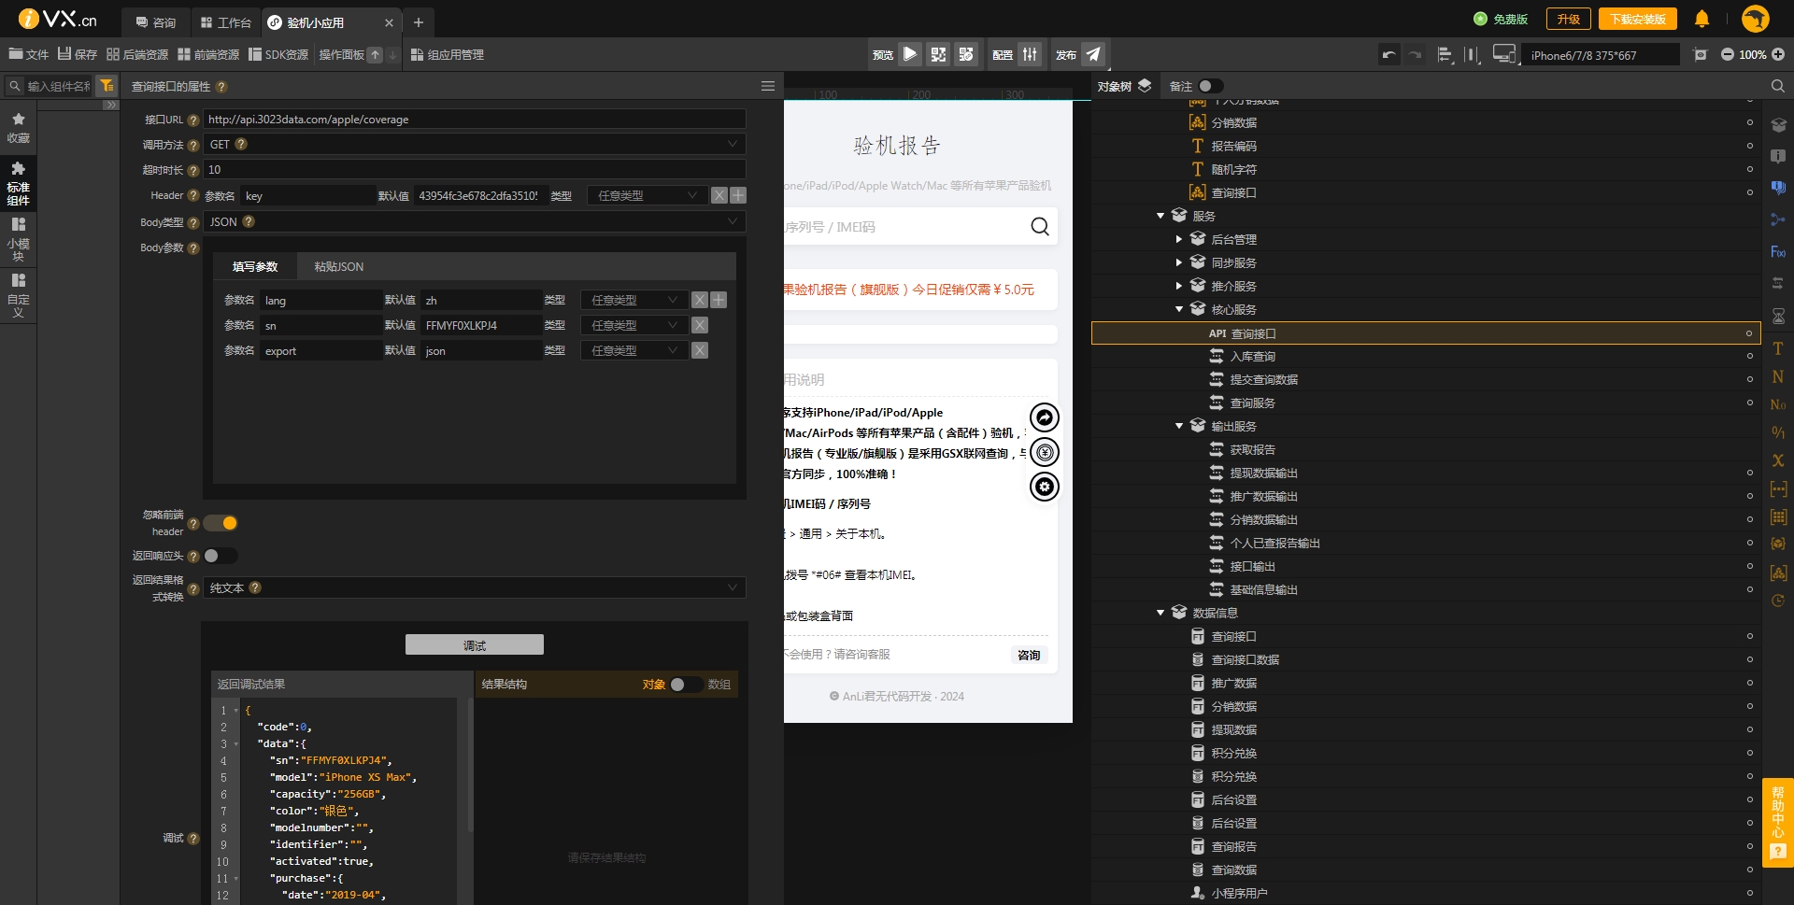Click the 升级 upgrade button
Image resolution: width=1794 pixels, height=905 pixels.
(1569, 19)
